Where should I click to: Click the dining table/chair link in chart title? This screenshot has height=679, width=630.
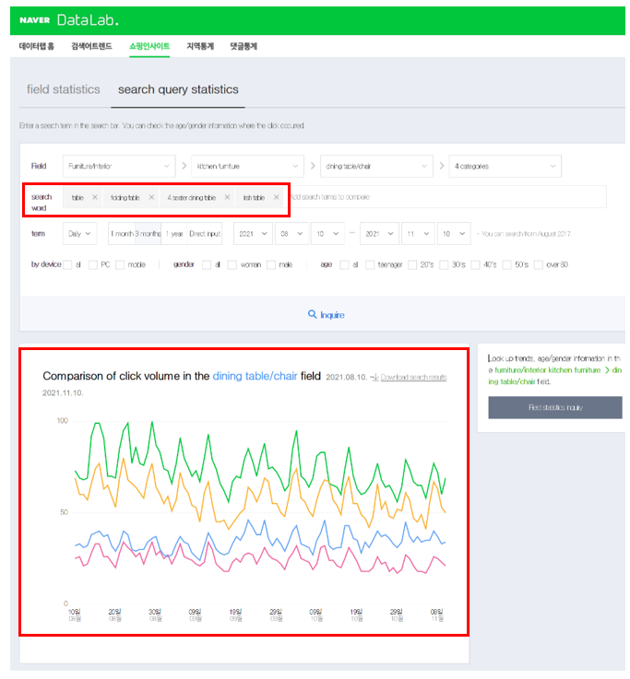pyautogui.click(x=255, y=376)
